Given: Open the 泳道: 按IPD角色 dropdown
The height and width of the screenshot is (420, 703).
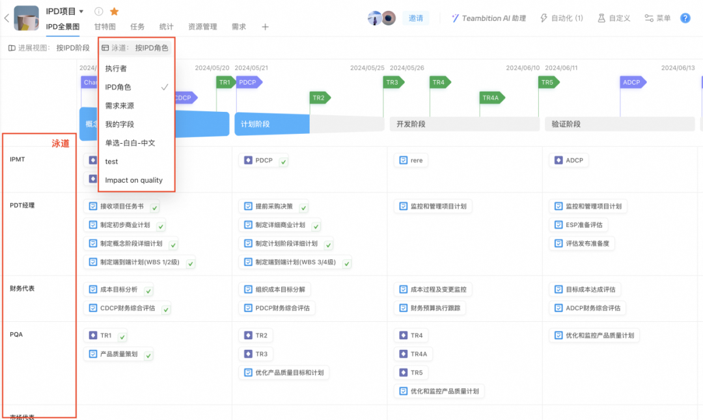Looking at the screenshot, I should click(135, 47).
